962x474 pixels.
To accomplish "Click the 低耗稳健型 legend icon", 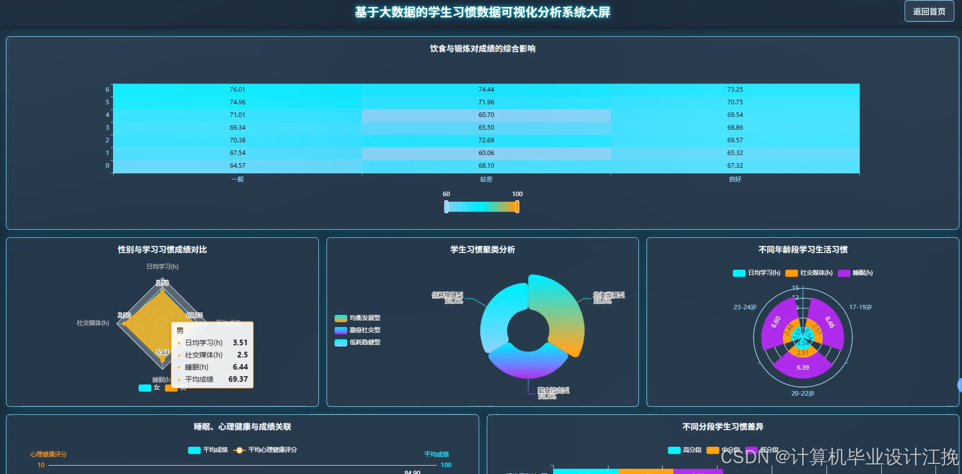I will pos(342,342).
